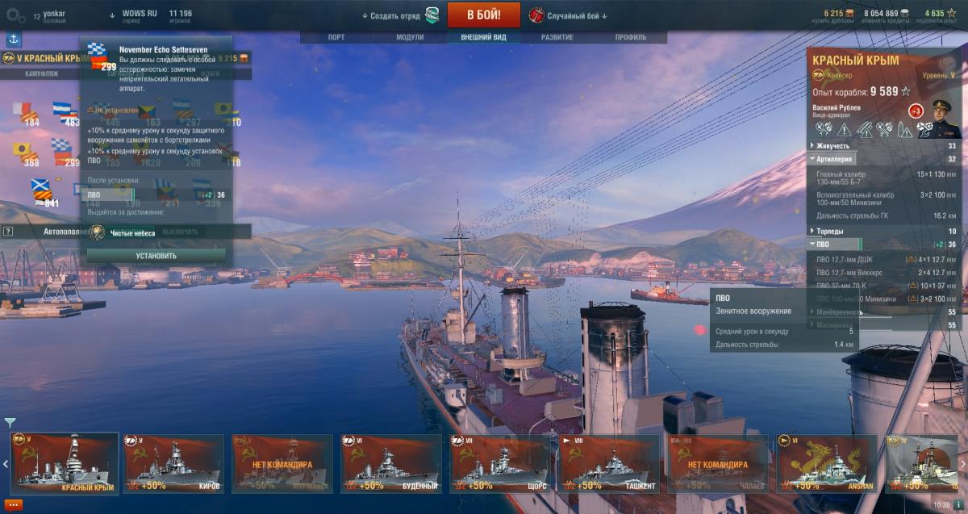Viewport: 968px width, 514px height.
Task: Open the ship carousel filter funnel
Action: [9, 422]
